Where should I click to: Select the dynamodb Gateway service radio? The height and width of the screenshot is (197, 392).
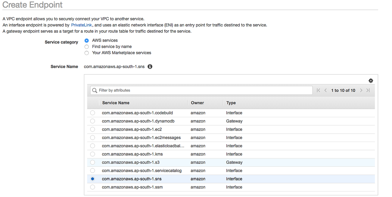[92, 121]
